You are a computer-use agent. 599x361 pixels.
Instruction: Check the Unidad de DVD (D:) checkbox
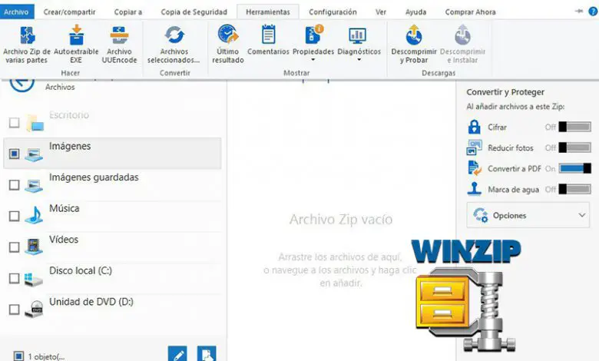(14, 309)
